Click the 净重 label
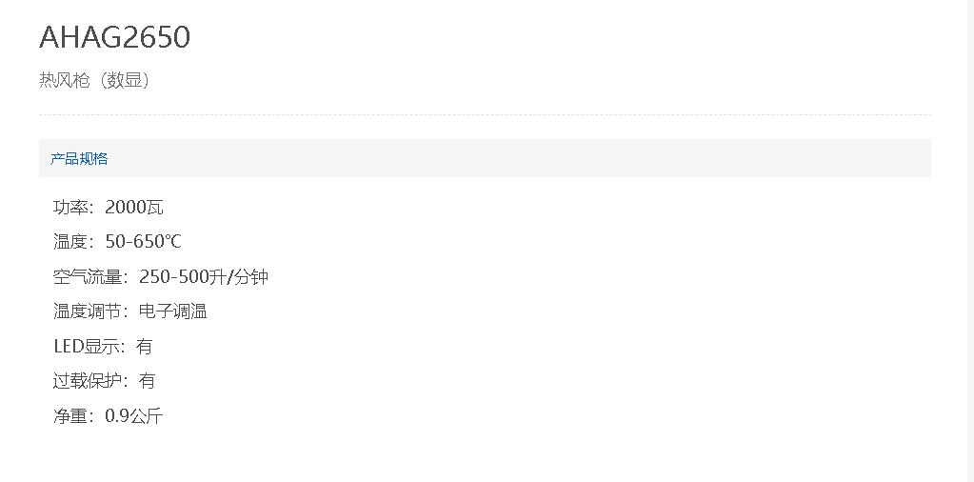 [x=71, y=416]
